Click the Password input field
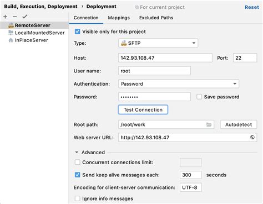Image resolution: width=263 pixels, height=204 pixels. (154, 97)
